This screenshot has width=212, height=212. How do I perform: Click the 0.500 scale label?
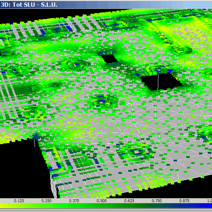click(x=101, y=201)
